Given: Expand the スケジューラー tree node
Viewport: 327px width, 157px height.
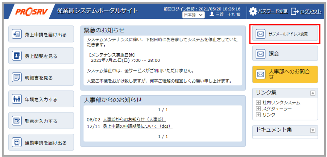Looking at the screenshot, I should (x=258, y=109).
